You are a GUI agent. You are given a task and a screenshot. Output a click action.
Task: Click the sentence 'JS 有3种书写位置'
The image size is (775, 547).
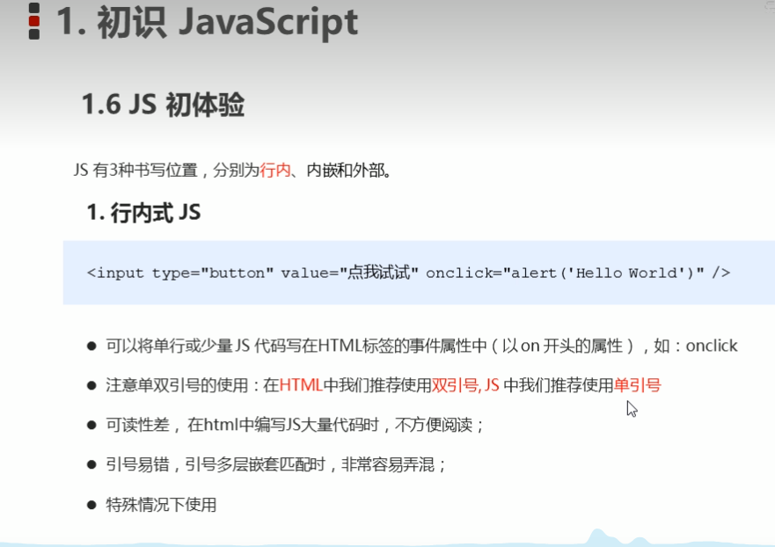(232, 171)
